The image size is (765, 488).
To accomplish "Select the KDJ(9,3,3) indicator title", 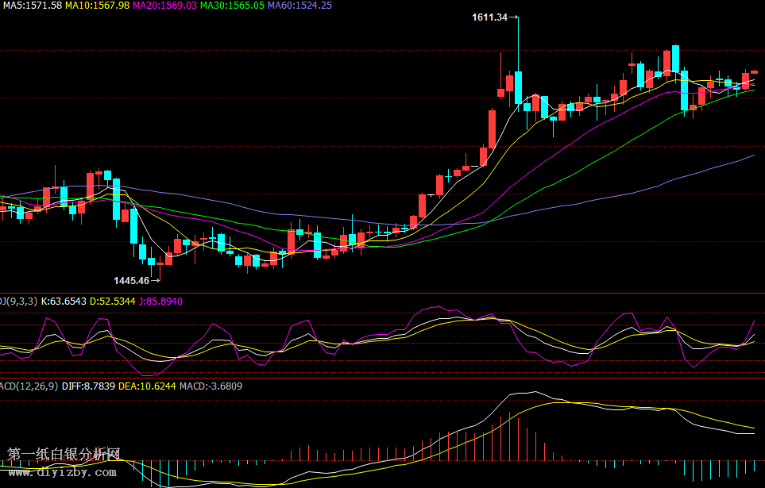I will click(x=17, y=302).
